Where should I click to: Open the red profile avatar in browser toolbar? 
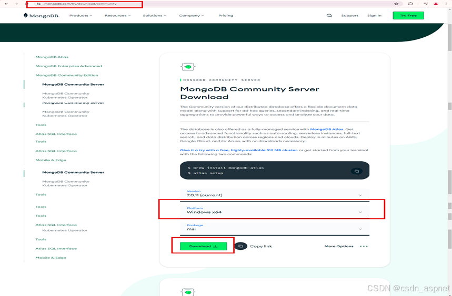tap(436, 4)
